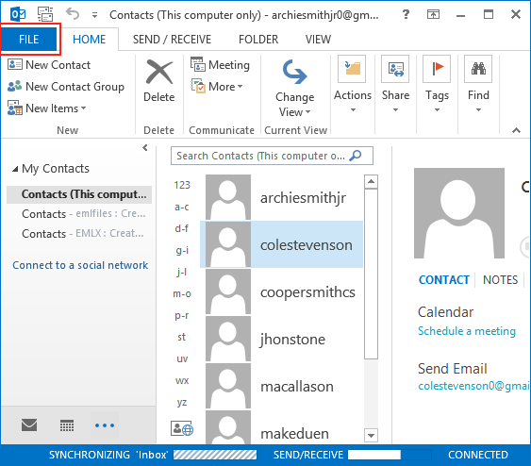531x466 pixels.
Task: Open the Mail navigation icon
Action: [x=29, y=425]
